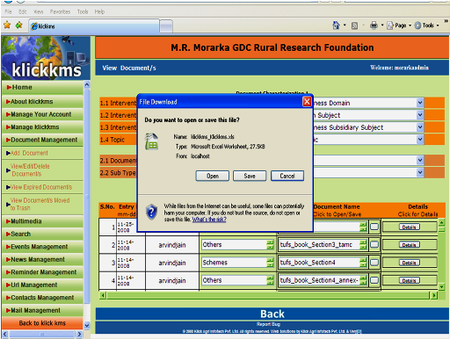This screenshot has height=339, width=450.
Task: Click the Excel file icon in dialog
Action: pyautogui.click(x=151, y=141)
